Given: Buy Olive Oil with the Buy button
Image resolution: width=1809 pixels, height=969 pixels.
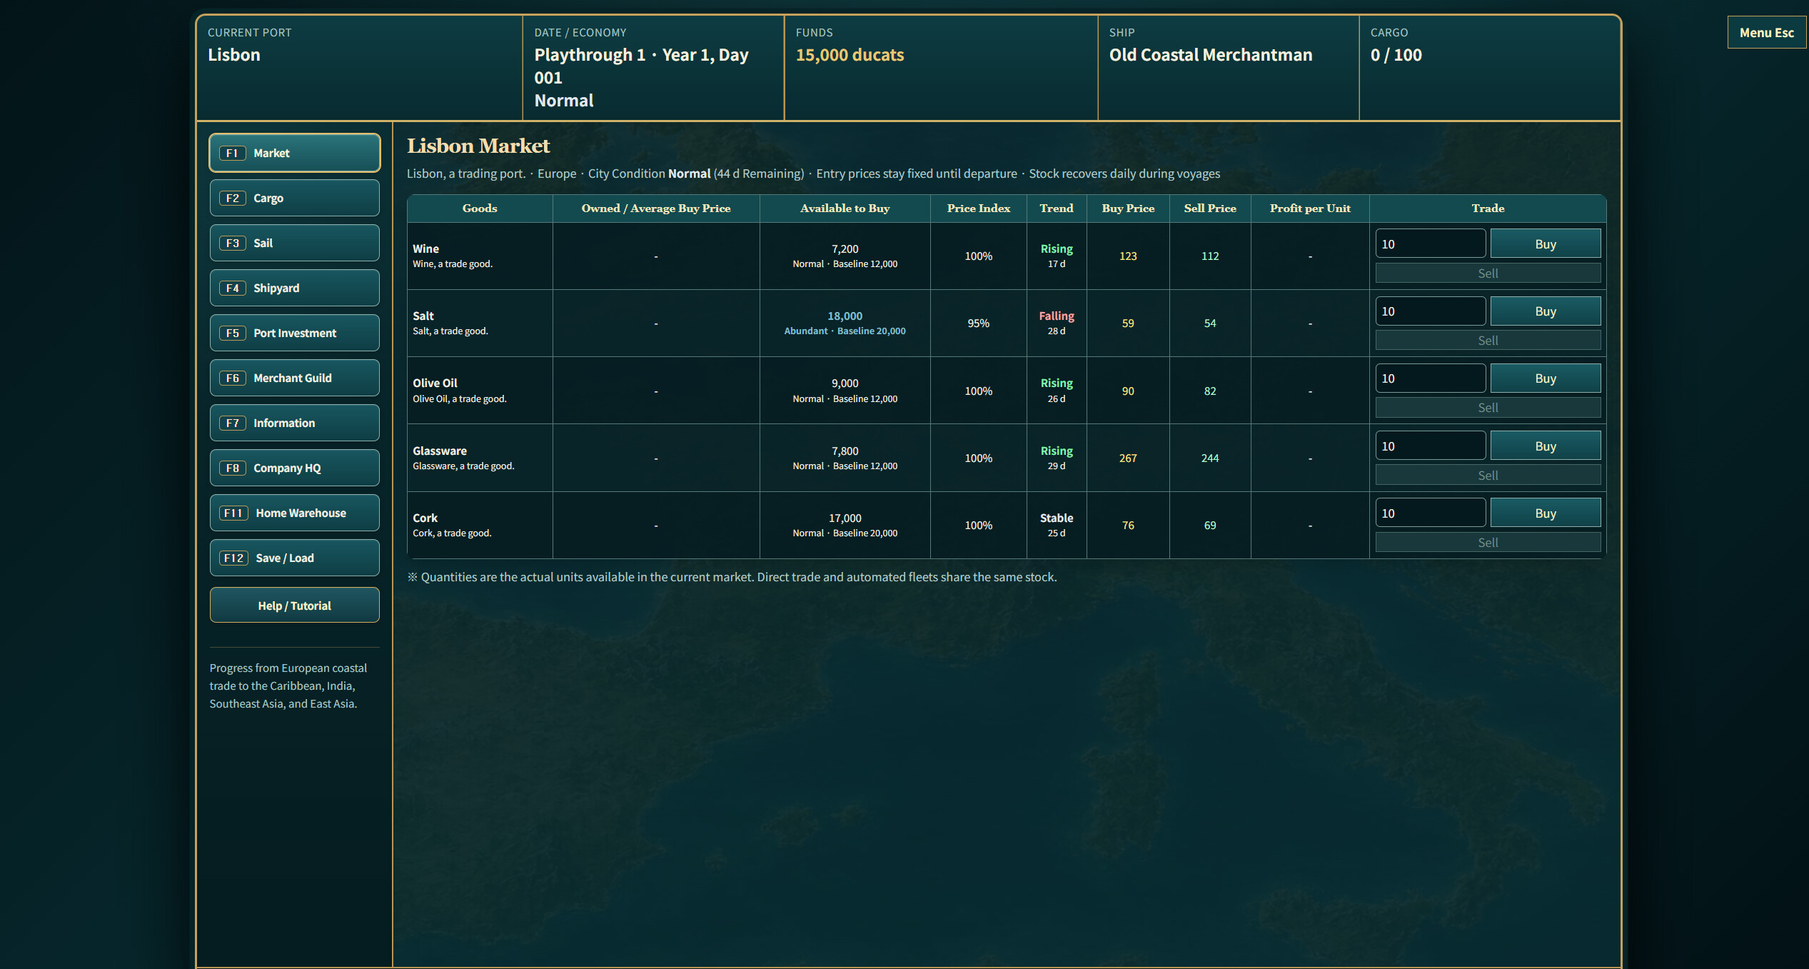Looking at the screenshot, I should (1545, 378).
